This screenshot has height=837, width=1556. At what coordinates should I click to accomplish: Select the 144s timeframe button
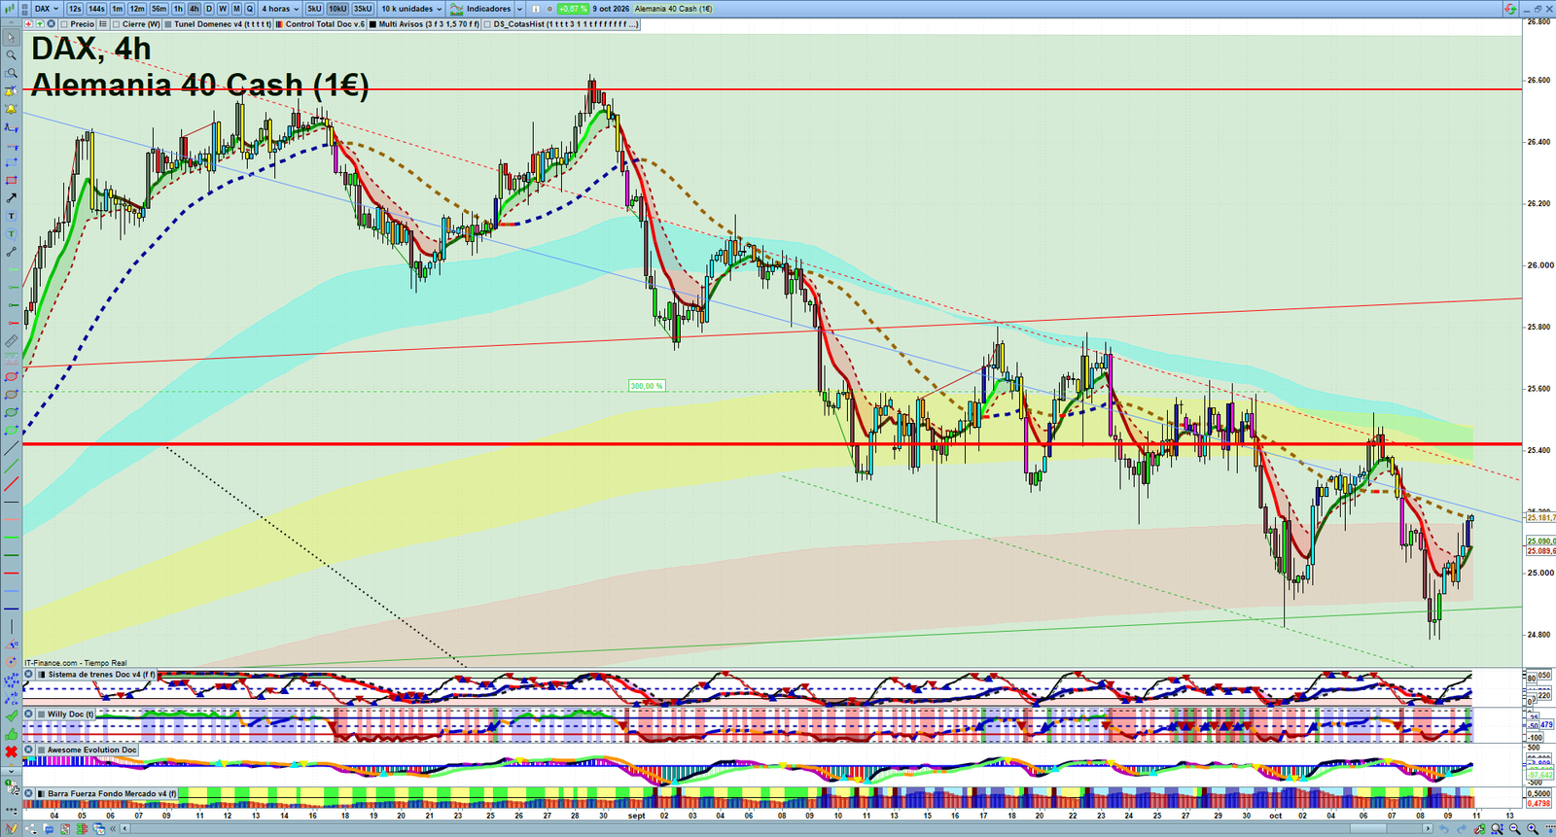click(x=96, y=9)
